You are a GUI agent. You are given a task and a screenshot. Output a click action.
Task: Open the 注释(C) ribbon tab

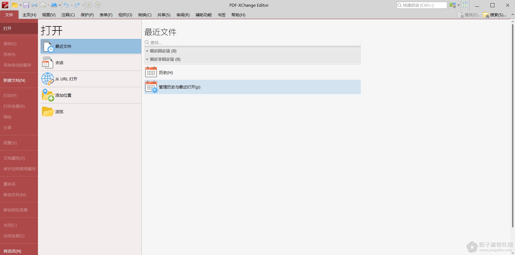[68, 15]
